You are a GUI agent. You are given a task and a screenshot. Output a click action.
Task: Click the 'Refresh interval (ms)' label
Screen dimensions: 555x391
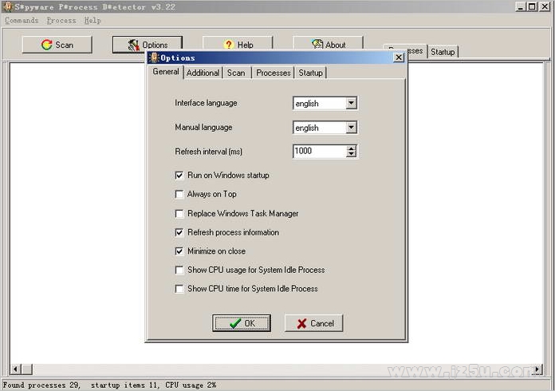[x=208, y=152]
